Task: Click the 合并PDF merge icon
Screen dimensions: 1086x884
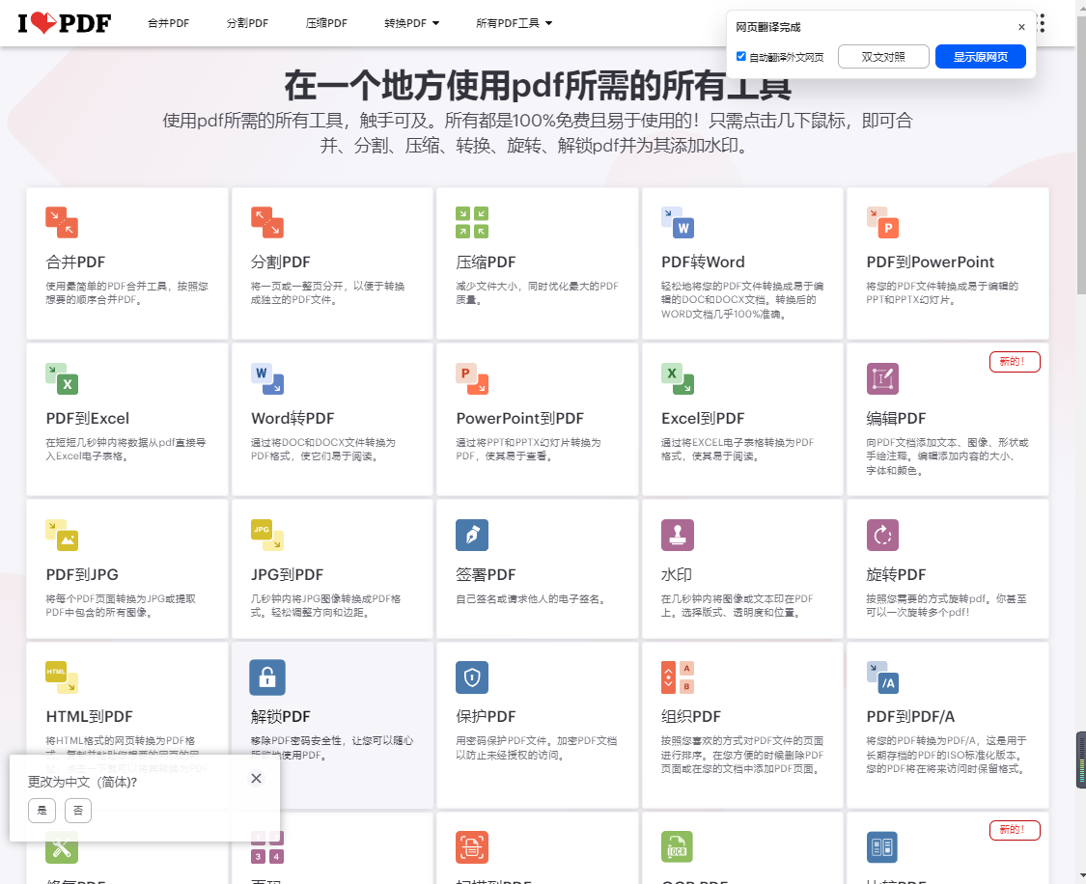Action: click(62, 222)
